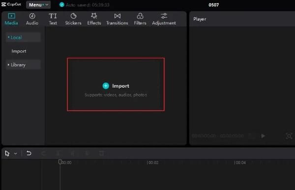Open the Adjustment tab
The height and width of the screenshot is (190, 295).
pyautogui.click(x=164, y=19)
